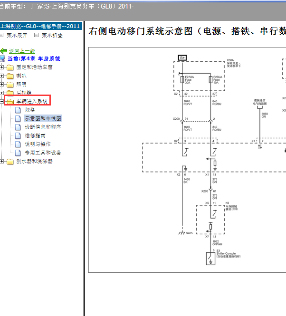Click the 说明与操作 page icon

[x=18, y=144]
